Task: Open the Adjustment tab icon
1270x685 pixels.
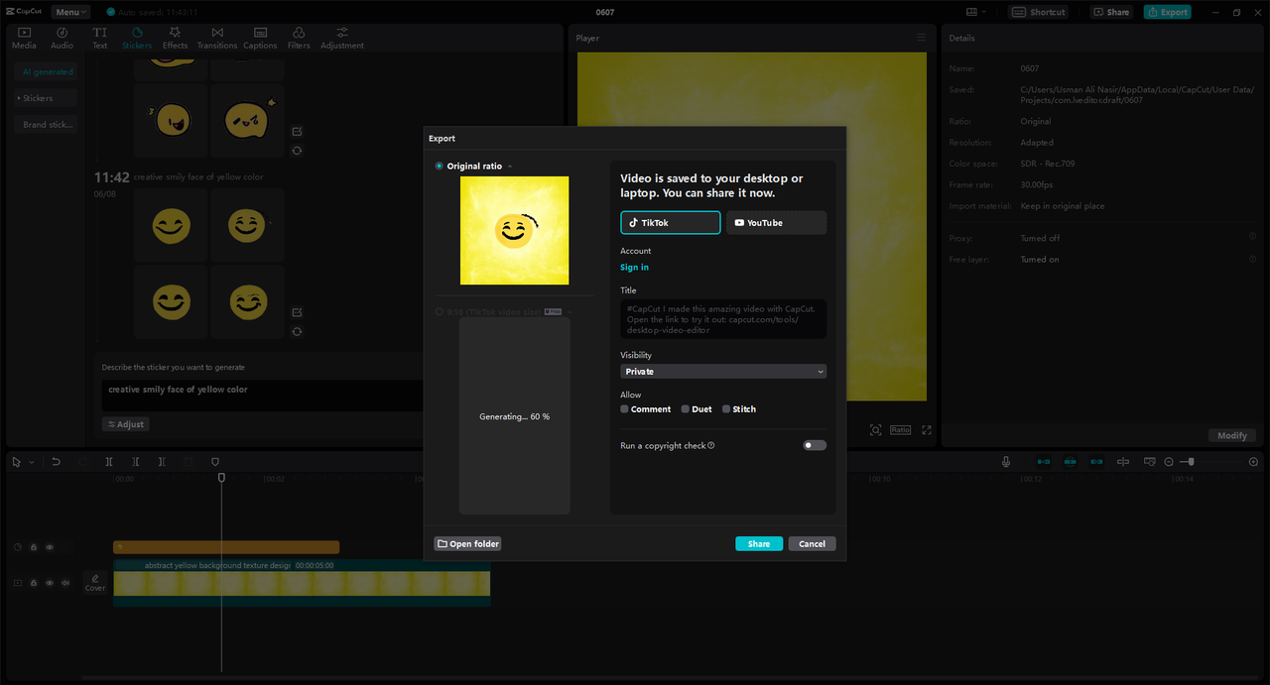Action: pyautogui.click(x=342, y=33)
